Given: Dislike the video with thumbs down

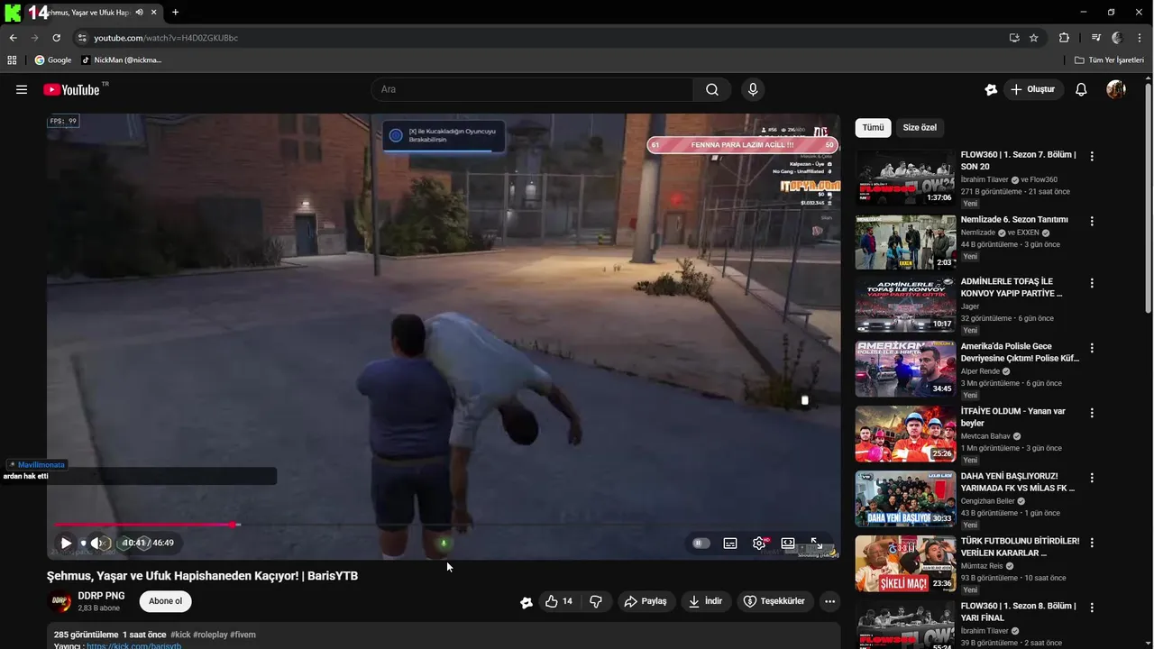Looking at the screenshot, I should (x=596, y=601).
